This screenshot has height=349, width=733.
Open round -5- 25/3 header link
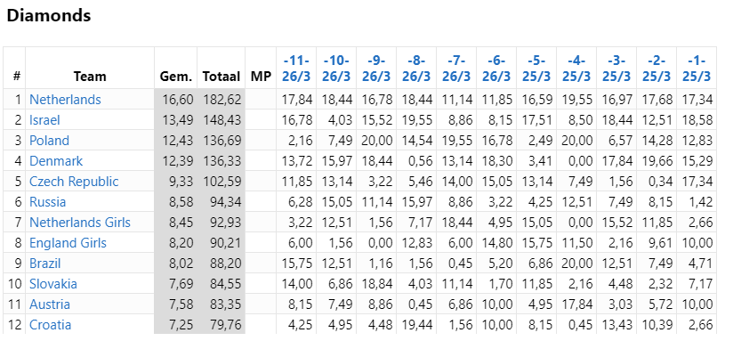tap(536, 69)
